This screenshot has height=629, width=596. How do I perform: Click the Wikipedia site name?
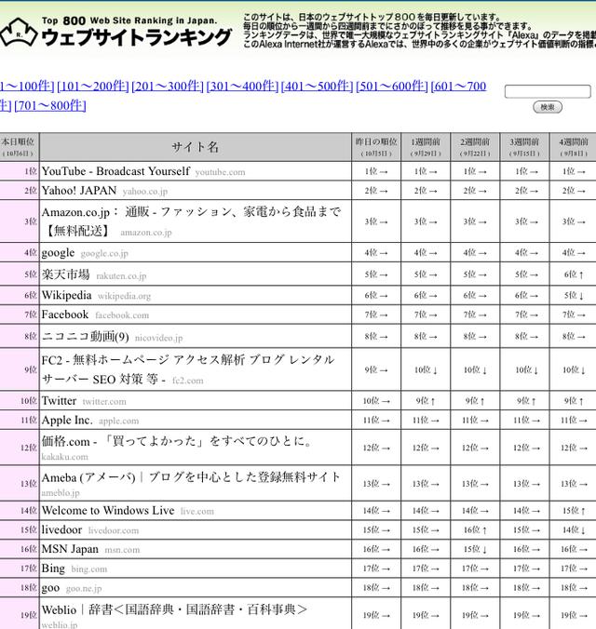pos(67,295)
